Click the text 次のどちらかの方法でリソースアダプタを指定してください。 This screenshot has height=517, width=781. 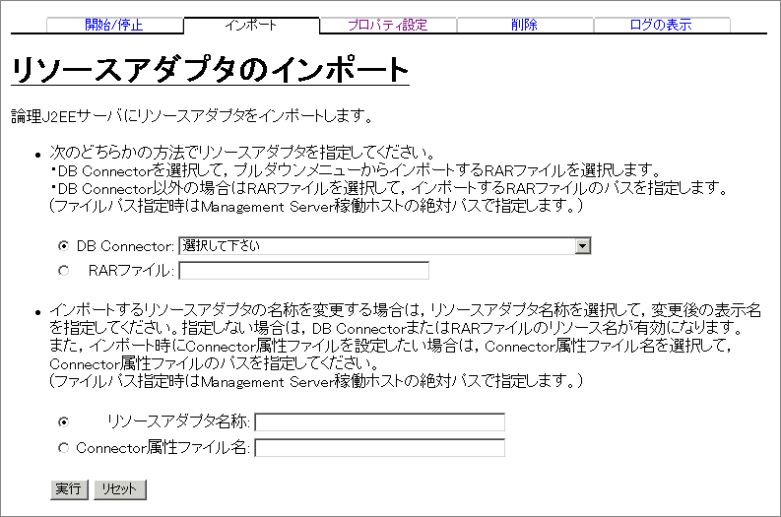click(x=242, y=153)
